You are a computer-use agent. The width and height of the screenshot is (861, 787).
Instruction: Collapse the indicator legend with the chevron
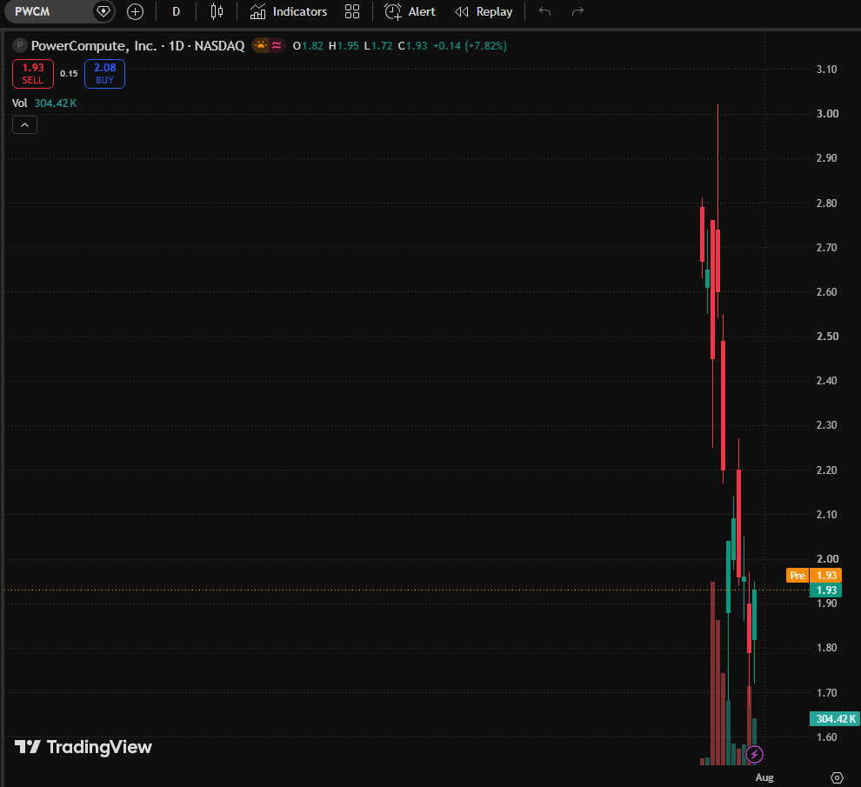point(24,125)
